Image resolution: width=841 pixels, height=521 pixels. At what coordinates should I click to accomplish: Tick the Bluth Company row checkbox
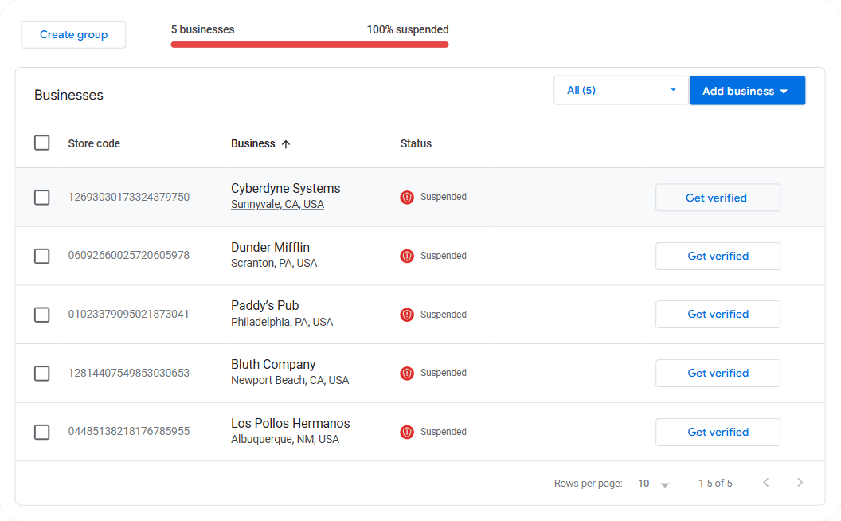pyautogui.click(x=42, y=373)
